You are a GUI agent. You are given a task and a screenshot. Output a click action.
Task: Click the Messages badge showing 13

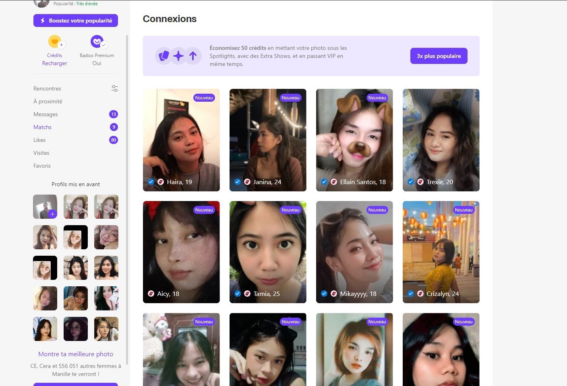pyautogui.click(x=114, y=114)
